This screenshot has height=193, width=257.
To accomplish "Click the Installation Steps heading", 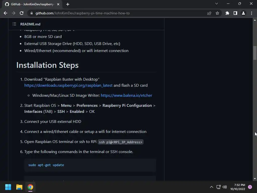I will [x=47, y=65].
